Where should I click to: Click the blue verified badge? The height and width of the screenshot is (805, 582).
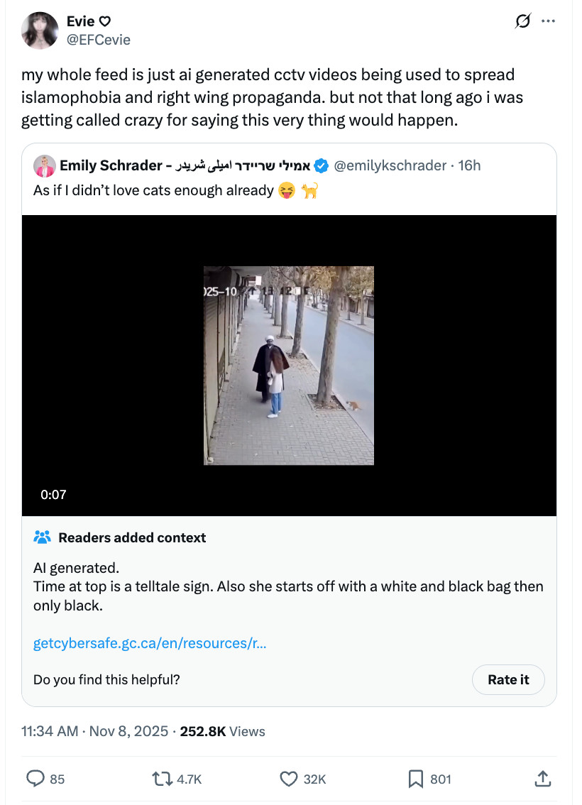click(322, 165)
